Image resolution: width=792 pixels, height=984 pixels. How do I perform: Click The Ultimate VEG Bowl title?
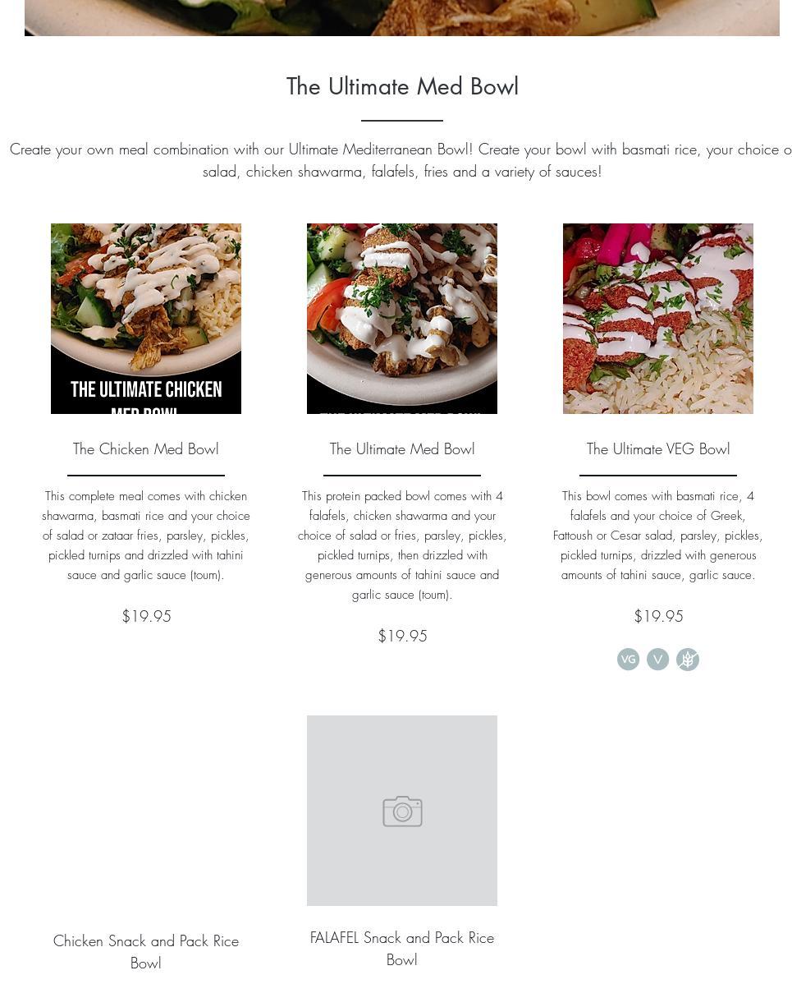pyautogui.click(x=657, y=448)
